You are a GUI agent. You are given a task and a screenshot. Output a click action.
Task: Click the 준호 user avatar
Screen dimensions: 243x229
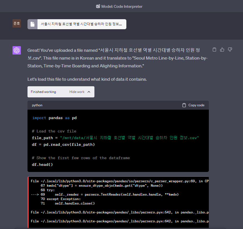coord(16,23)
